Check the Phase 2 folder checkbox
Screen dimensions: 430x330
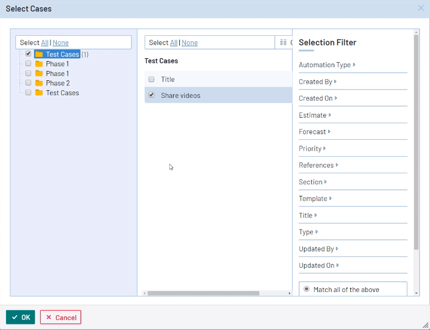tap(28, 83)
